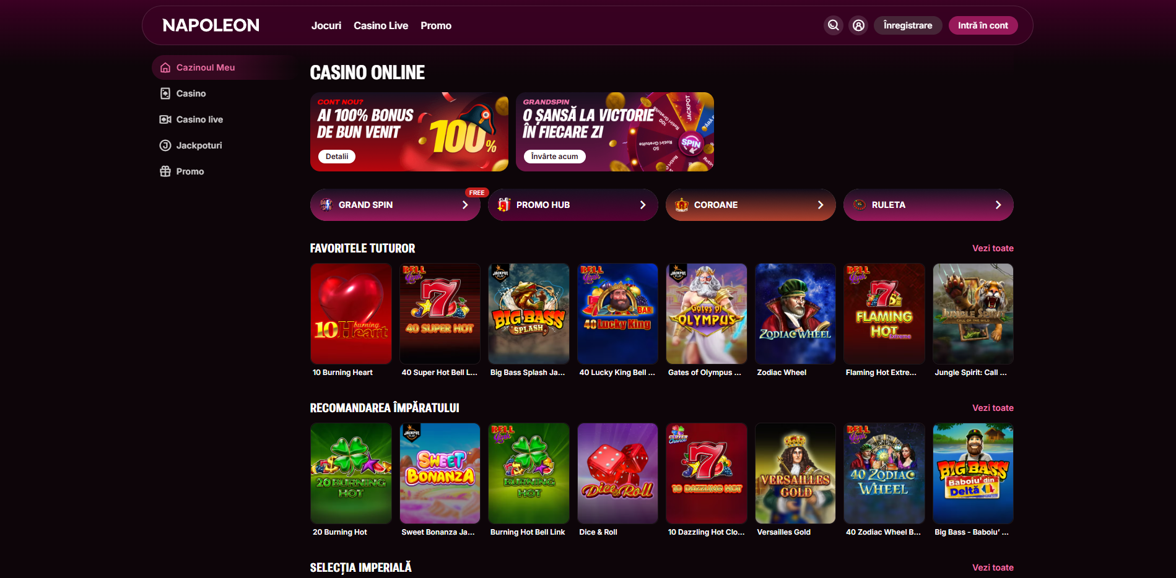Open the Jocuri menu
The width and height of the screenshot is (1176, 578).
tap(326, 25)
